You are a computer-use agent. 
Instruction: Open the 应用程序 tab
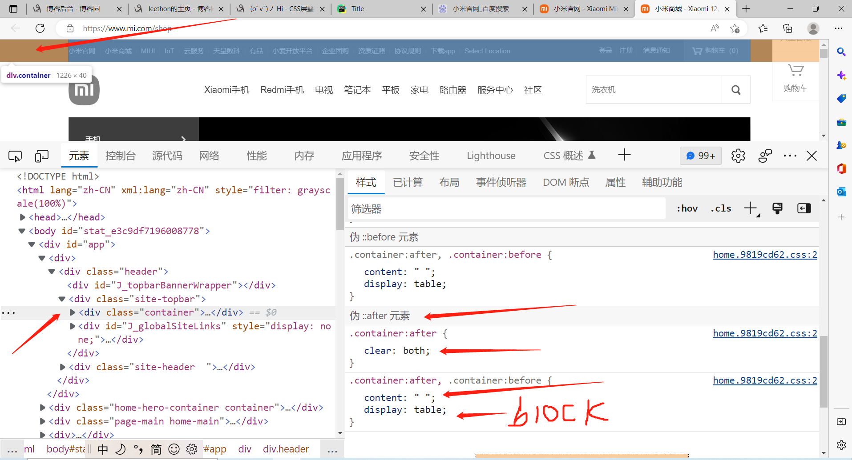362,156
